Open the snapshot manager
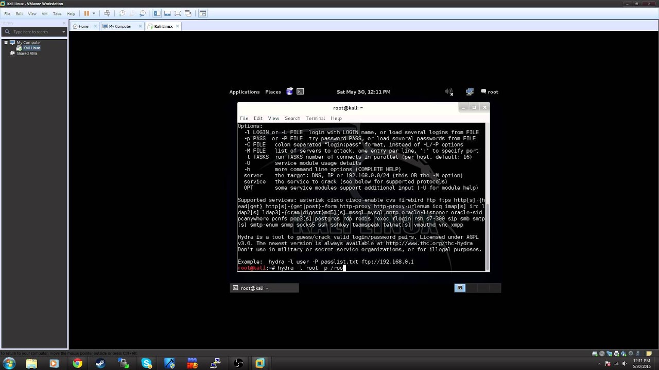659x370 pixels. point(143,13)
